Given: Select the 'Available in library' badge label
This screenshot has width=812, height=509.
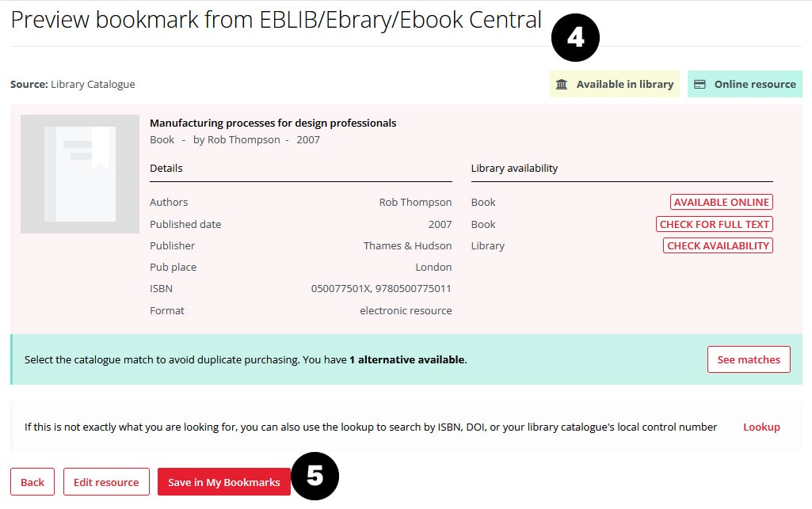Looking at the screenshot, I should pyautogui.click(x=624, y=85).
